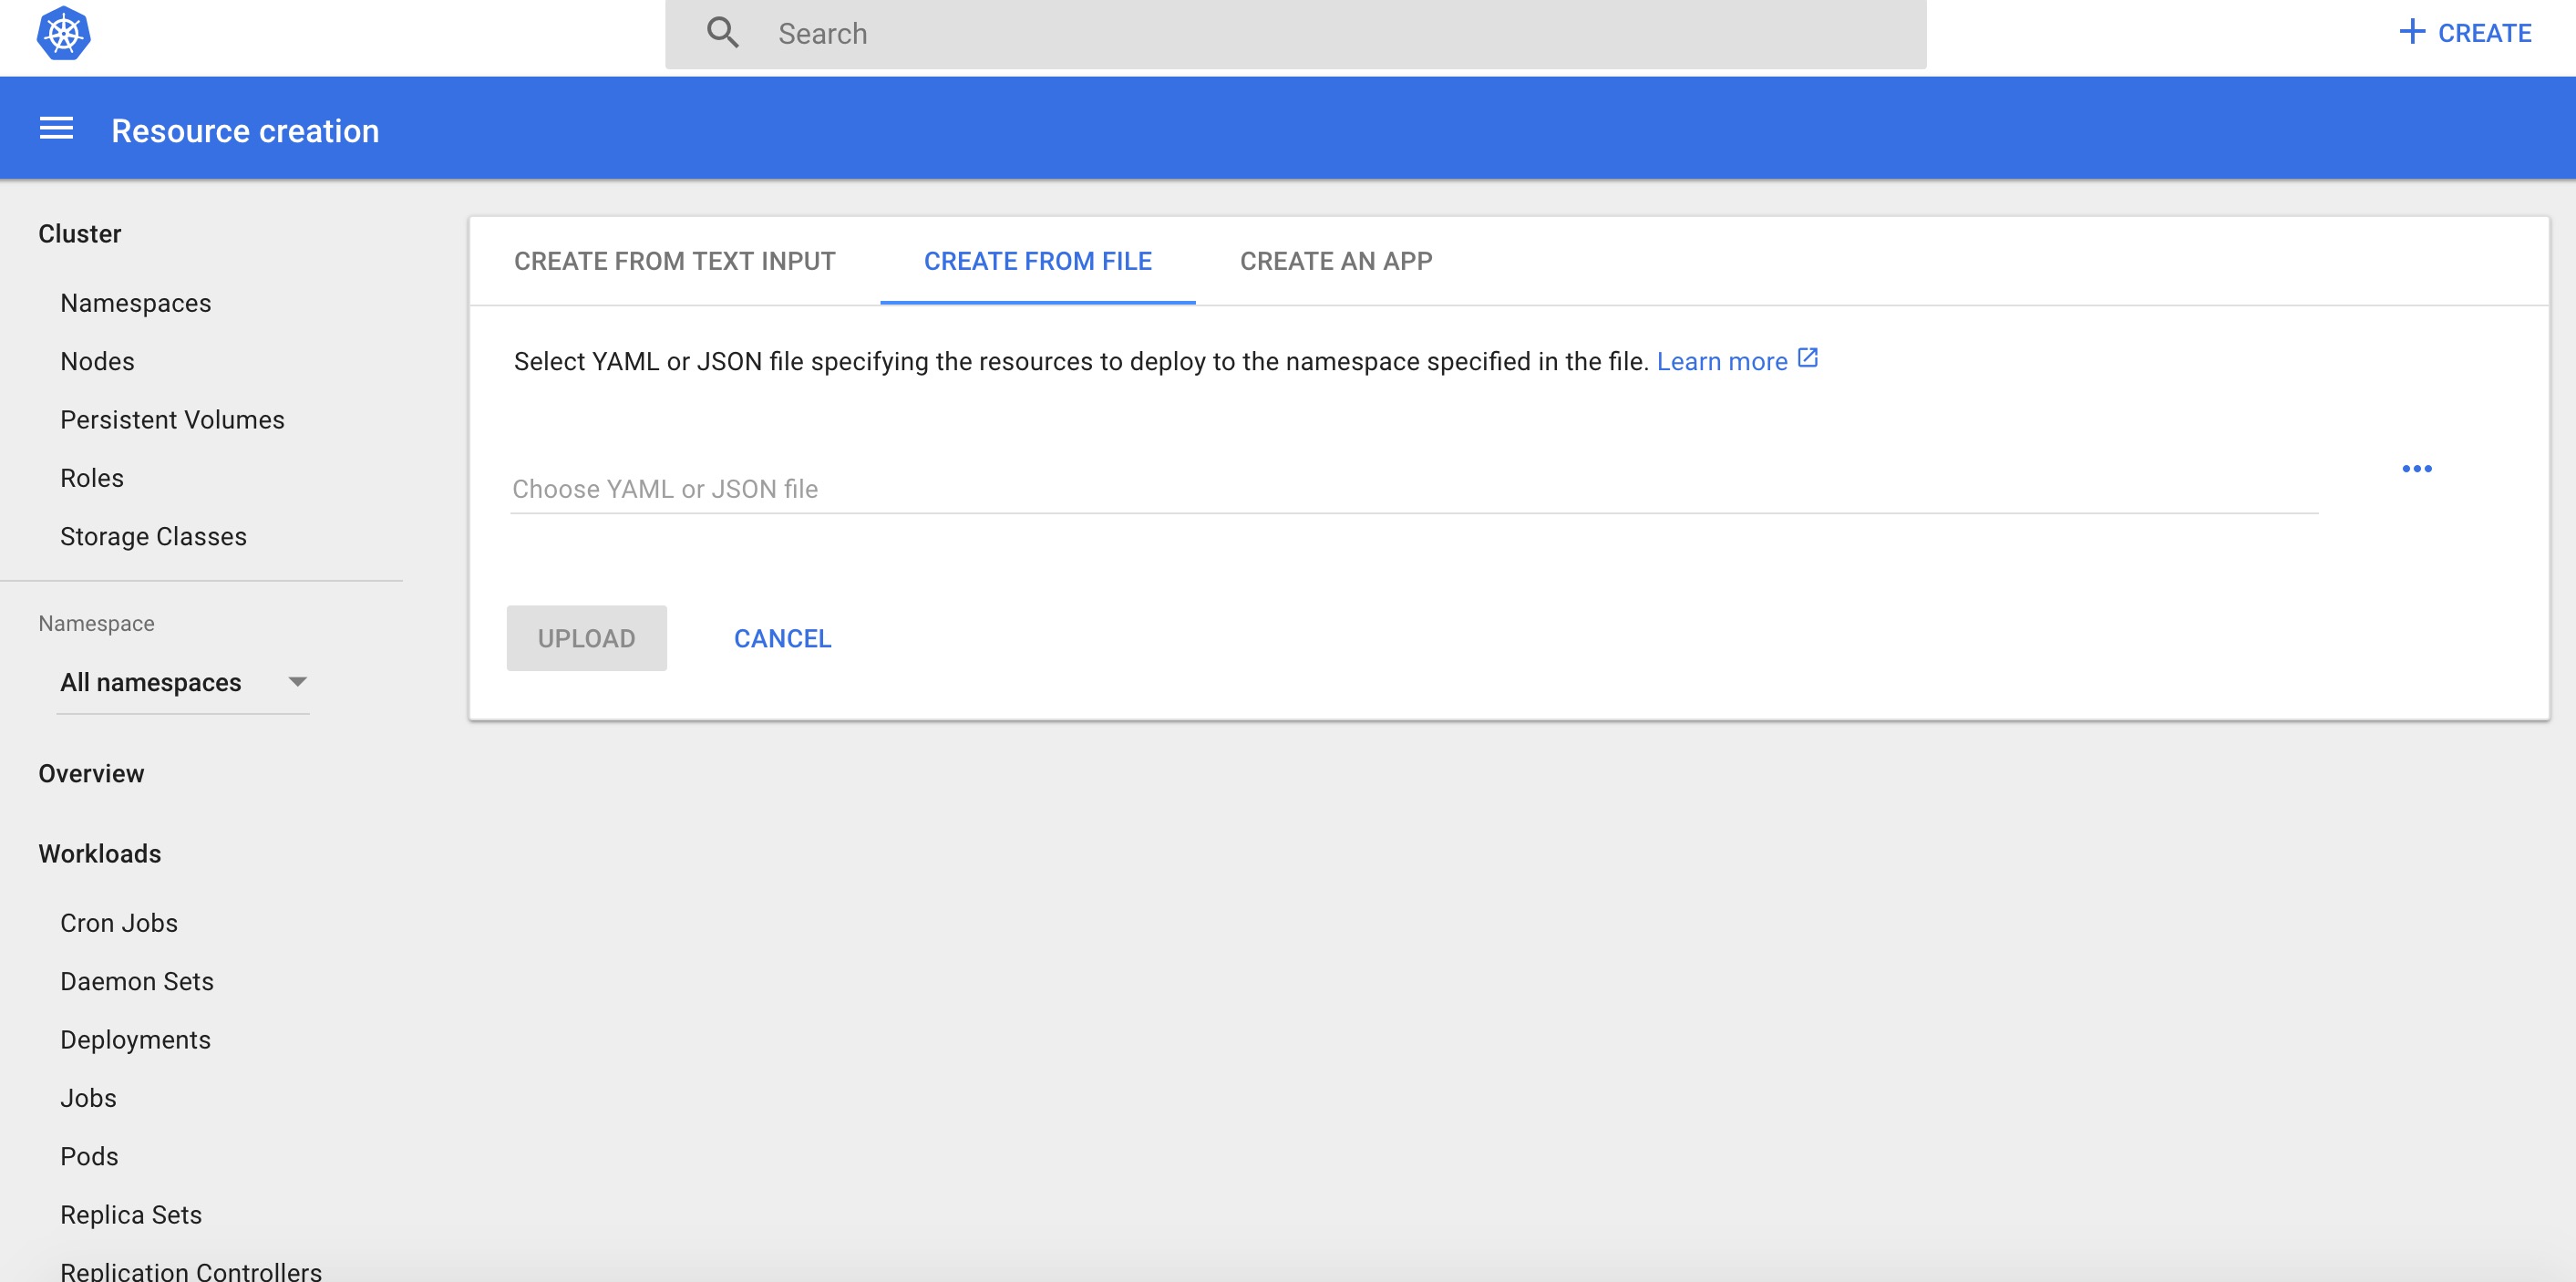Click the three-dot overflow menu icon

point(2418,469)
